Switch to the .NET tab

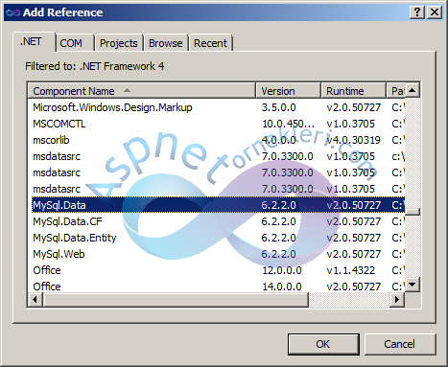34,42
